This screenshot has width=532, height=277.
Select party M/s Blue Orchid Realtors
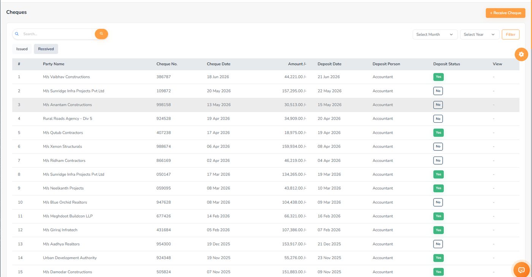click(65, 202)
